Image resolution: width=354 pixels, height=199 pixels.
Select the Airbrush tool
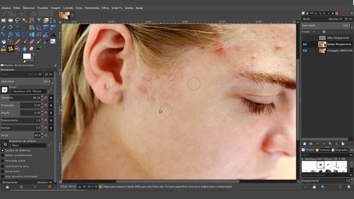(39, 41)
